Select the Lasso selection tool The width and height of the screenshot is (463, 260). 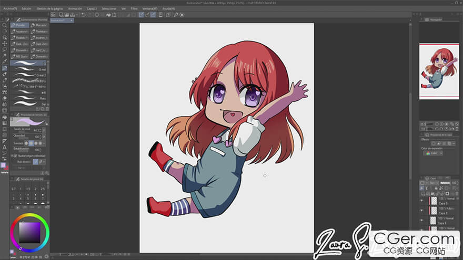tap(4, 49)
